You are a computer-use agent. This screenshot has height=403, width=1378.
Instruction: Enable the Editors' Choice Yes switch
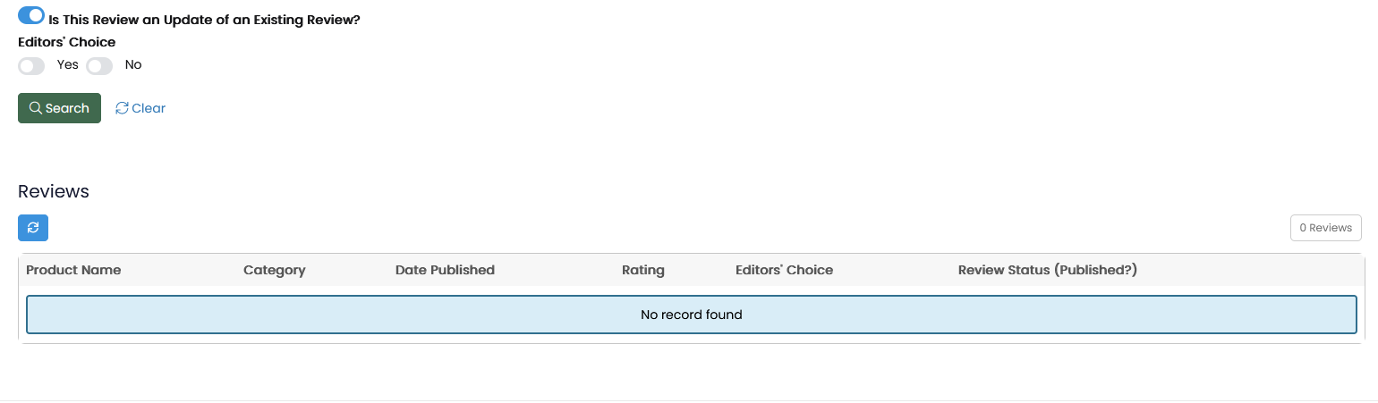31,65
